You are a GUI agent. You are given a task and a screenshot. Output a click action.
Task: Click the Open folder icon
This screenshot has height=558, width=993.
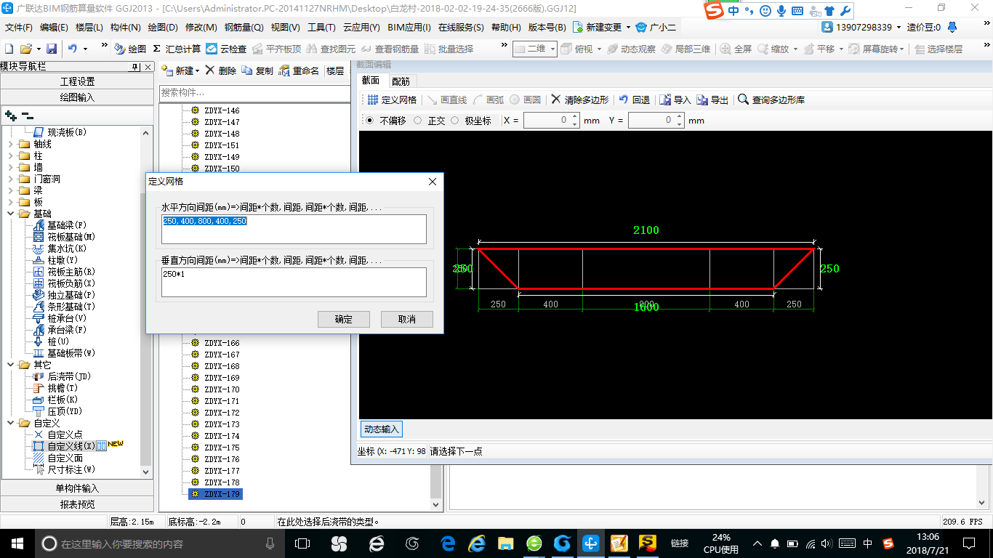pos(26,49)
